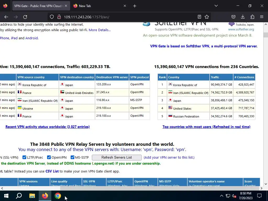Click the 133.209.x.x server cell
Viewport: 268px width, 201px height.
click(112, 85)
